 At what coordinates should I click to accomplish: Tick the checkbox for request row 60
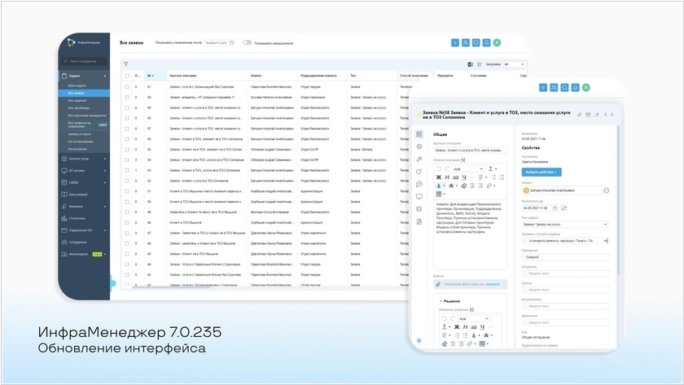pos(127,97)
